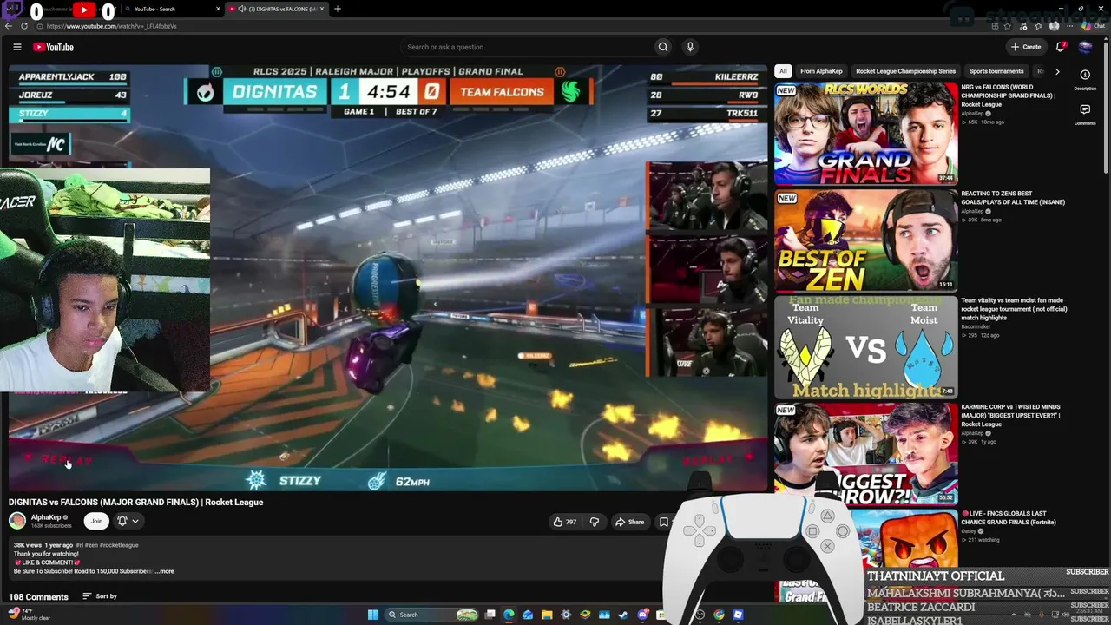The image size is (1111, 625).
Task: Show more filter chips with the arrow
Action: pos(1056,71)
